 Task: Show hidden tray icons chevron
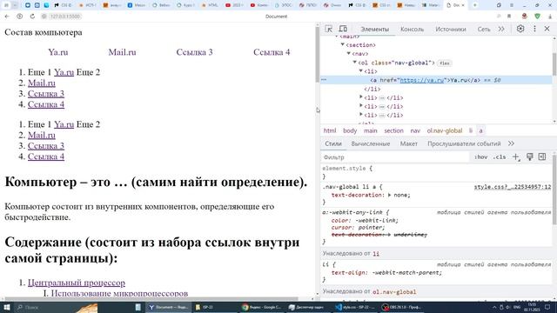(x=494, y=307)
